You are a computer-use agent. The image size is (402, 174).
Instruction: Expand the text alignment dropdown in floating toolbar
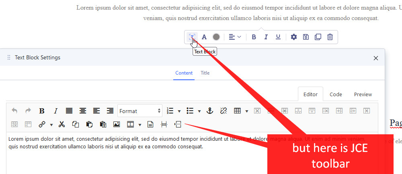tap(235, 37)
